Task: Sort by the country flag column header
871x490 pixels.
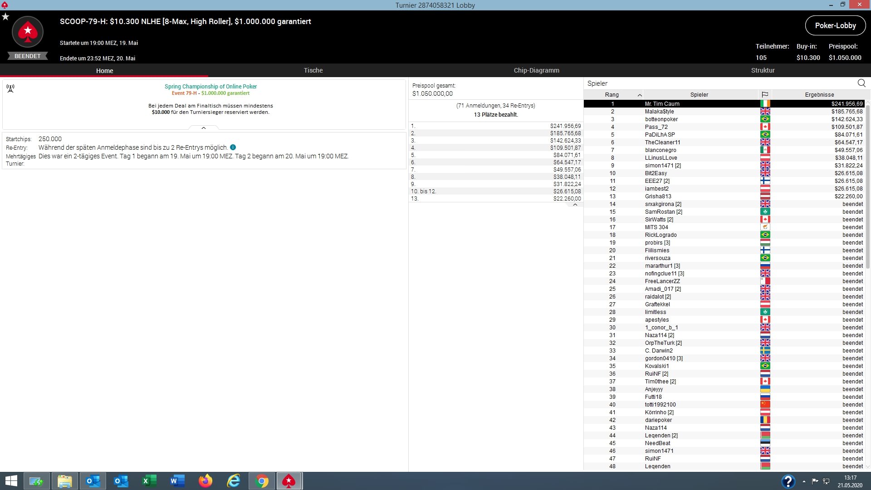Action: click(x=765, y=94)
